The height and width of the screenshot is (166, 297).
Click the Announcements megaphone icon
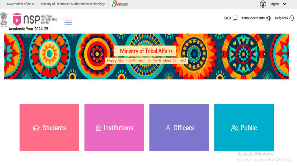click(x=269, y=18)
